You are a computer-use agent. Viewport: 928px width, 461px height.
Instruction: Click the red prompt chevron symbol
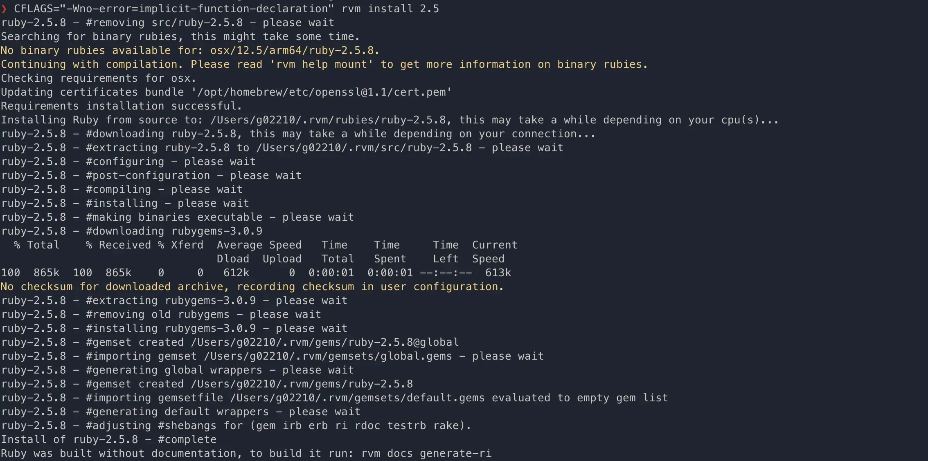(x=4, y=9)
